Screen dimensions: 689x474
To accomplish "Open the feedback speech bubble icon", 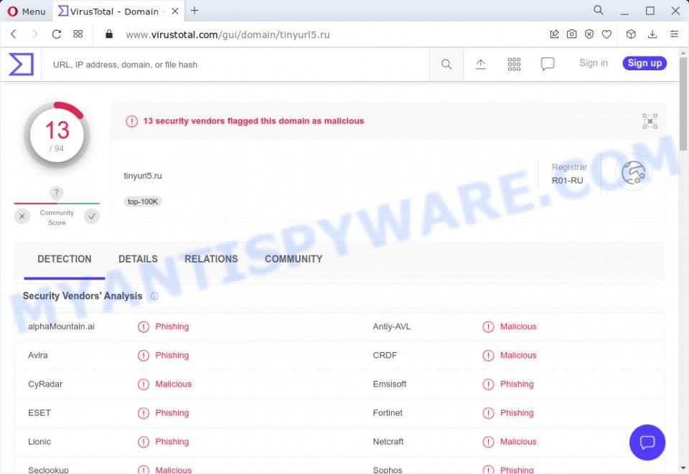I will point(548,64).
